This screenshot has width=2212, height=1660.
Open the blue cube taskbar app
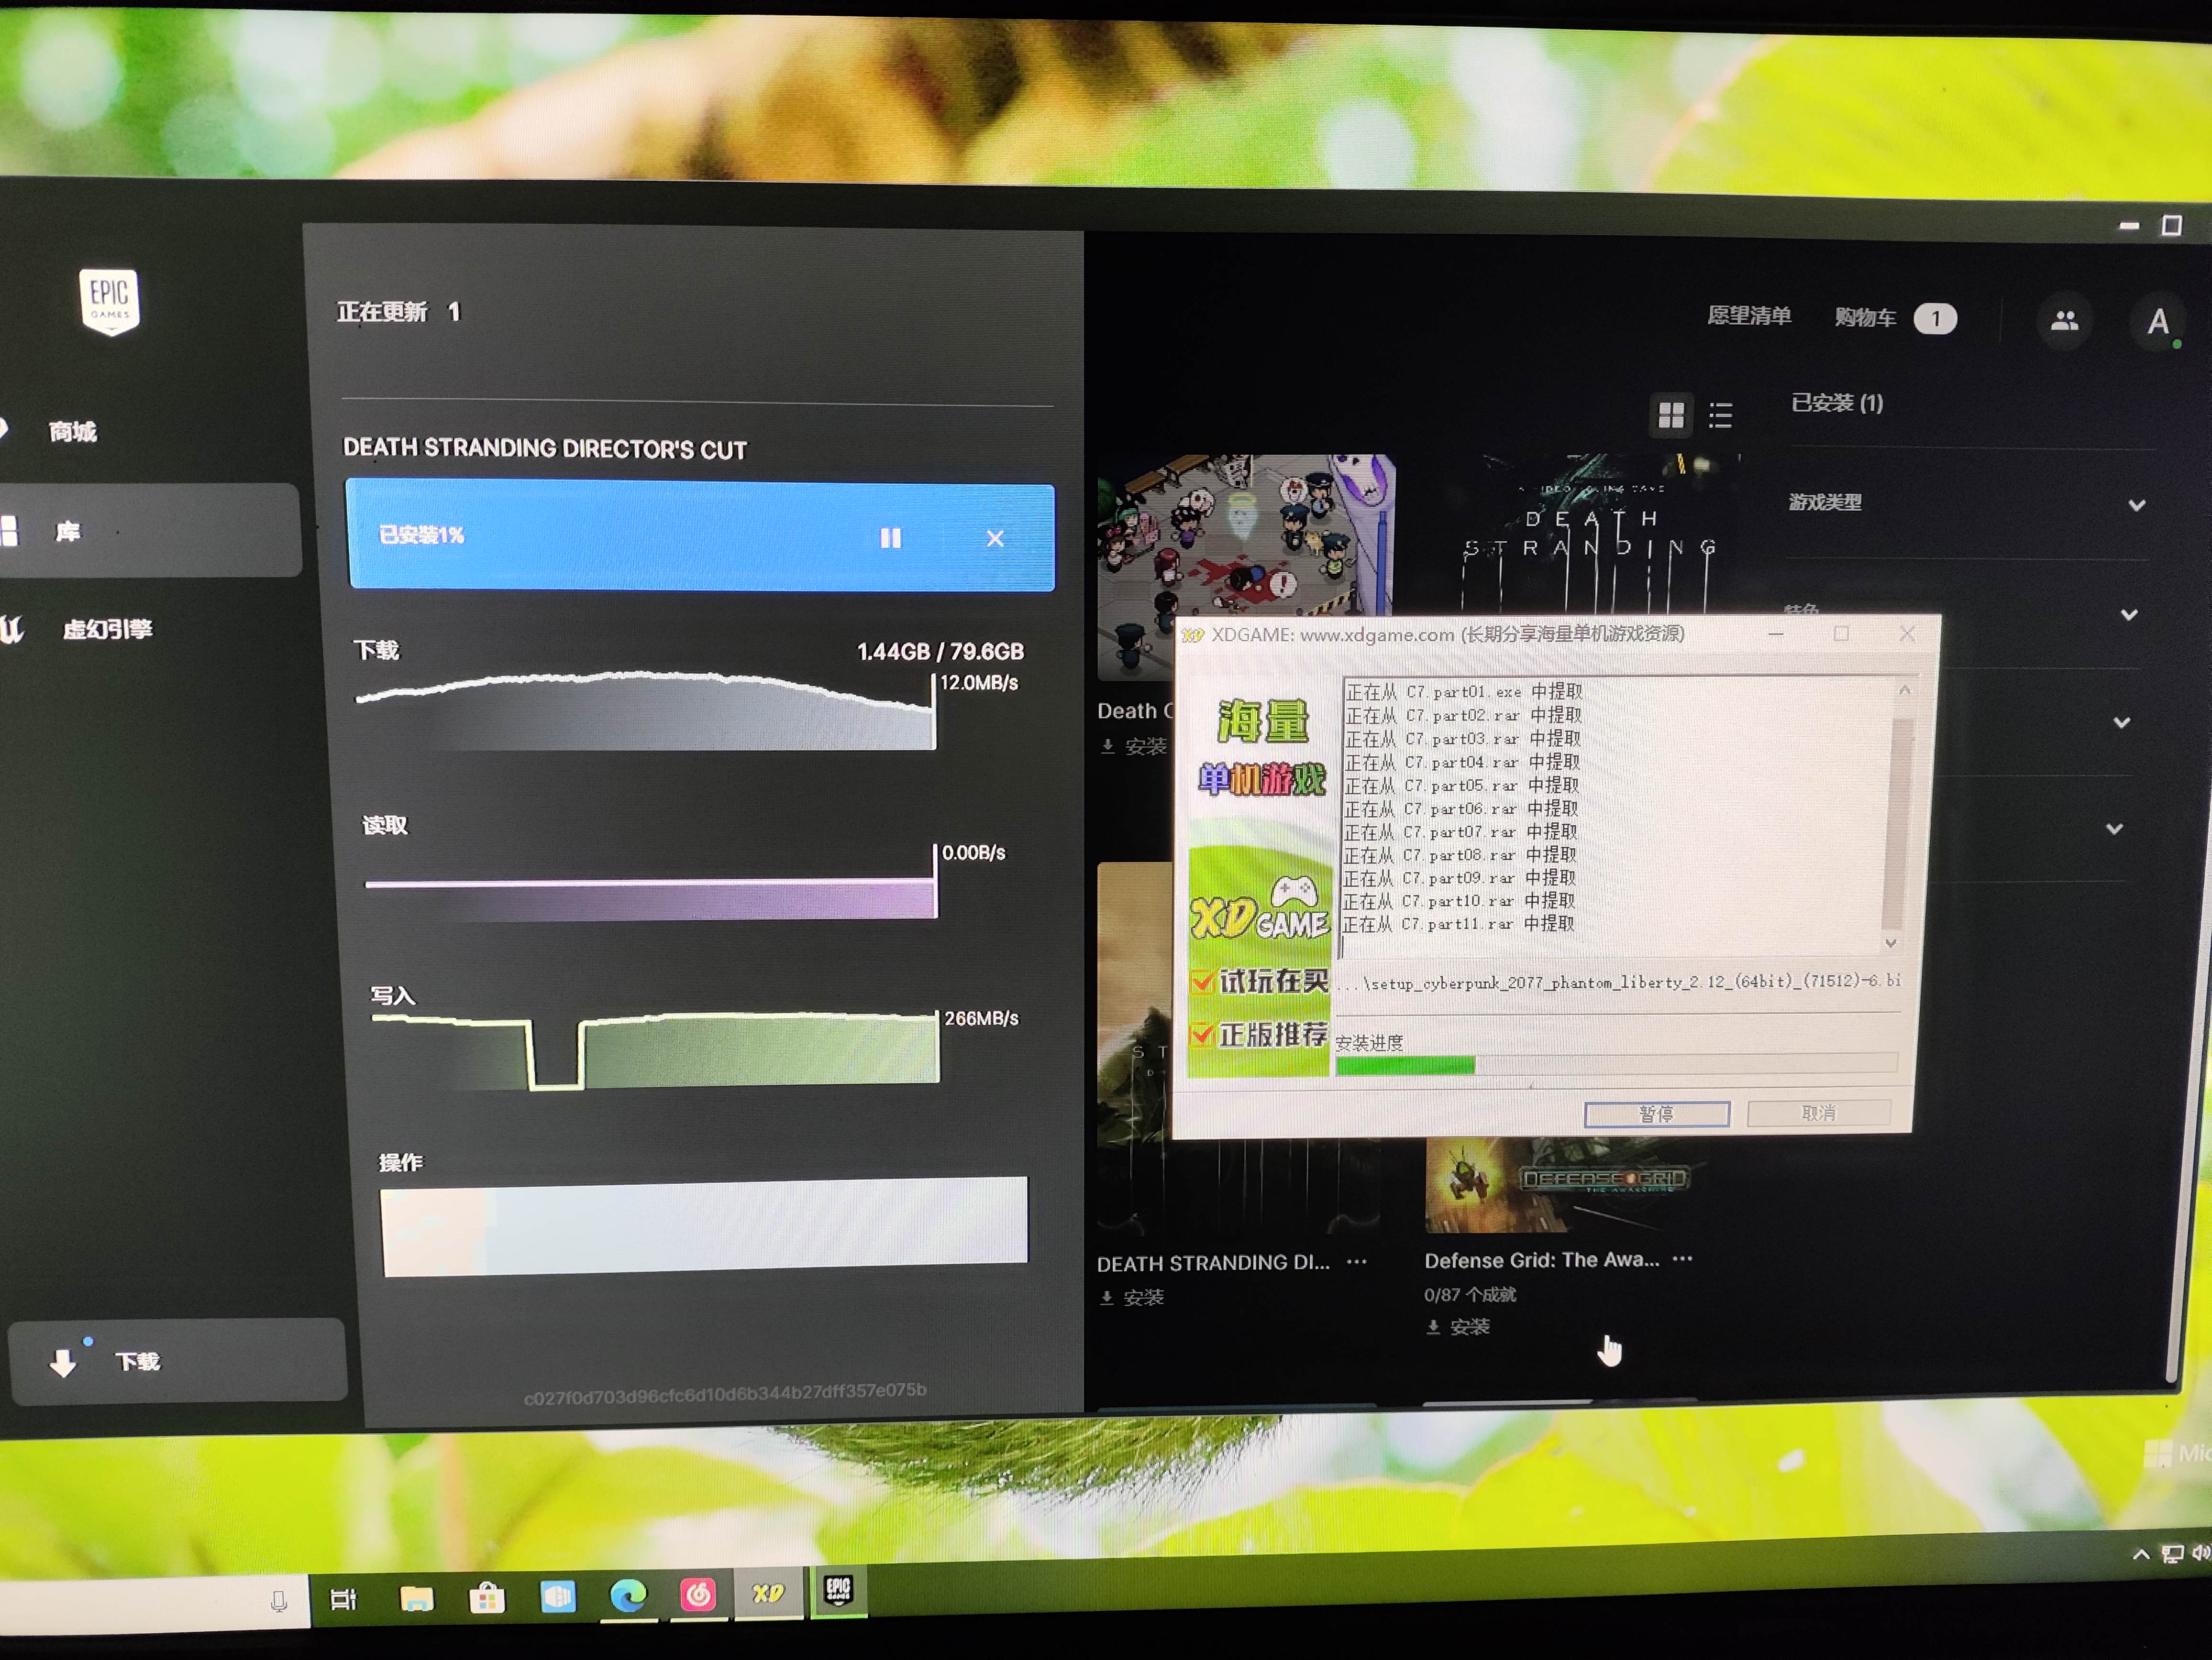pos(558,1596)
